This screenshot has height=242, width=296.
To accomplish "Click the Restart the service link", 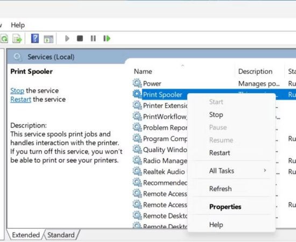I will pos(21,99).
